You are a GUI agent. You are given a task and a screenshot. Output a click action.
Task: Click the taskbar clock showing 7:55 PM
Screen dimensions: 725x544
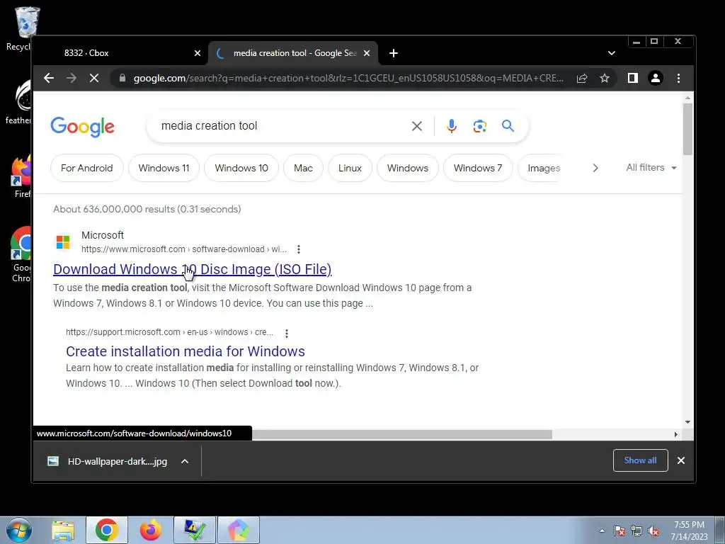689,530
